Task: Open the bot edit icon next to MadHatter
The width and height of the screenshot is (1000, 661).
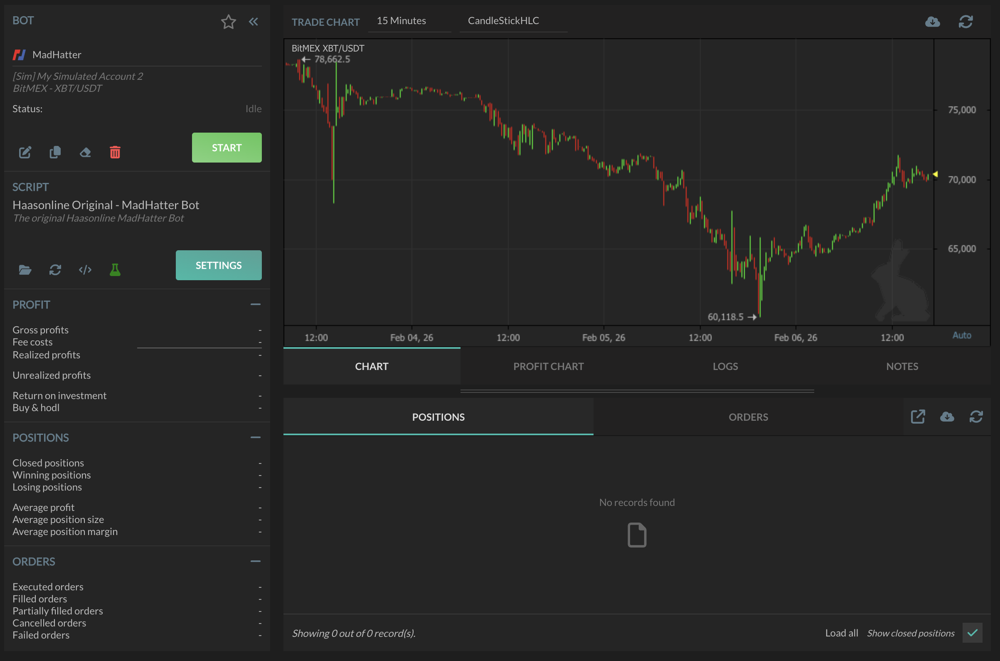Action: pos(25,153)
